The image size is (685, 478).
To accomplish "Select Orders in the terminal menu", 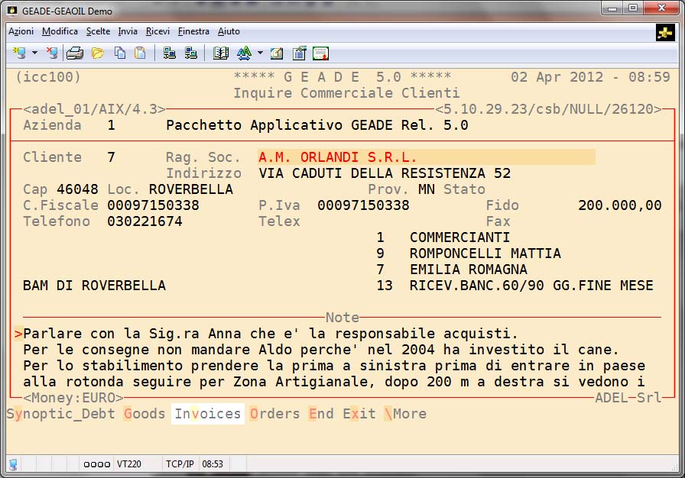I will click(x=275, y=414).
